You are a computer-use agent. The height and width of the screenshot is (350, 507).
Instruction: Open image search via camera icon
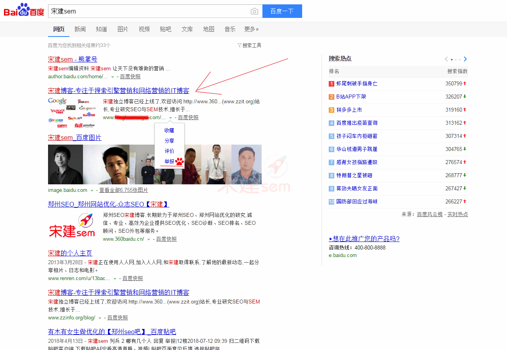point(254,12)
